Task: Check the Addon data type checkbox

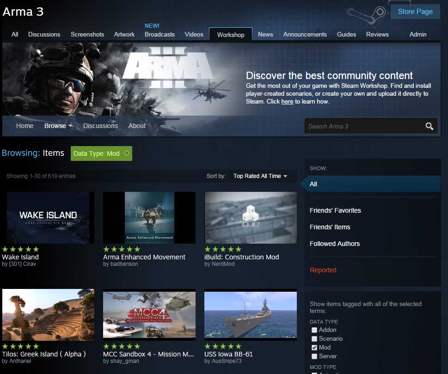Action: (314, 330)
